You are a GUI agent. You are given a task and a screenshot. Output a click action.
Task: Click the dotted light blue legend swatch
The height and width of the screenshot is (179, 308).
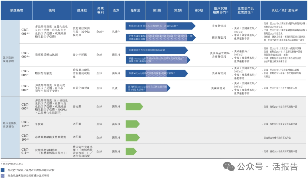(x=3, y=176)
